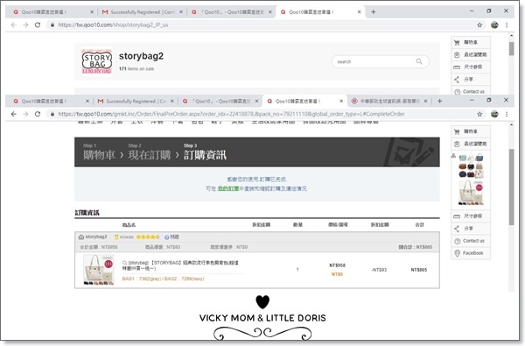Image resolution: width=525 pixels, height=346 pixels.
Task: Click Contact us in upper window sidebar
Action: (x=471, y=91)
